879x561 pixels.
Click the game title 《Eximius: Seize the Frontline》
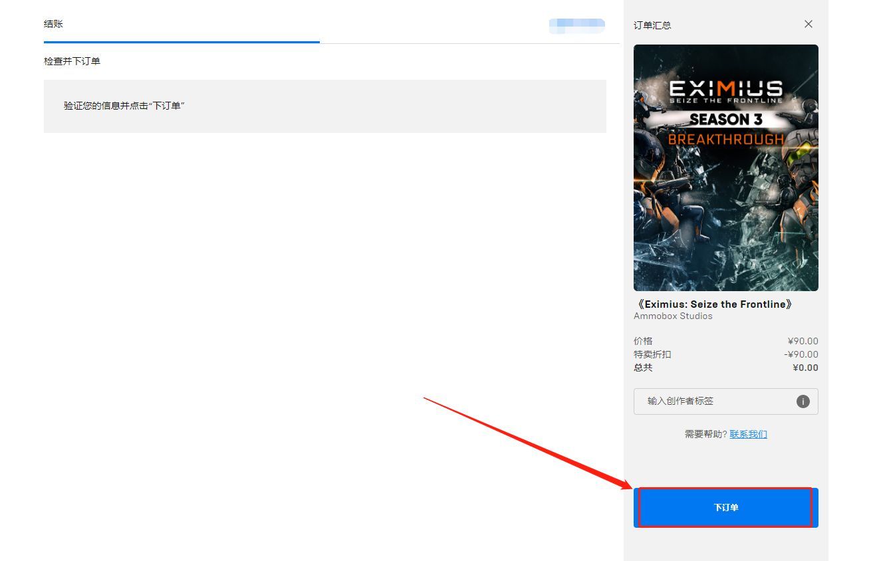point(713,304)
